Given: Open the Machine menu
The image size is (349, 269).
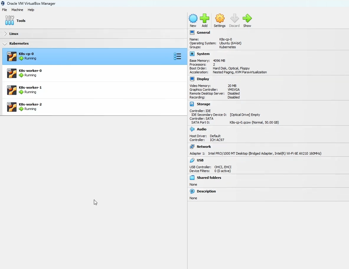Looking at the screenshot, I should (17, 10).
